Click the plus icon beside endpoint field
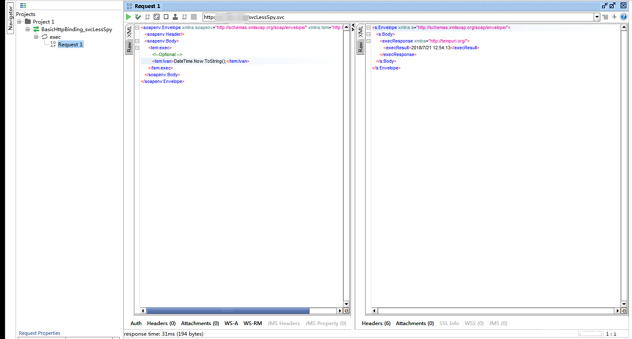Viewport: 632px width, 339px height. click(x=614, y=17)
